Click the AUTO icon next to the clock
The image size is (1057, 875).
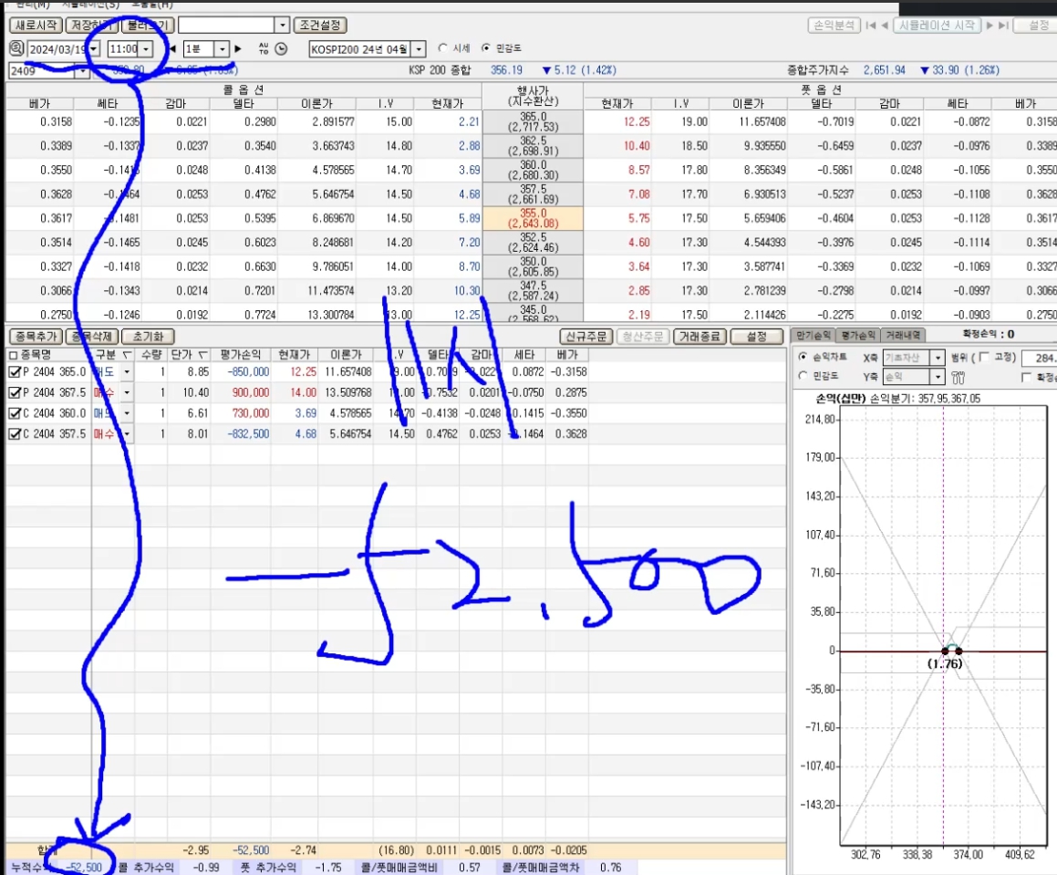(x=264, y=48)
